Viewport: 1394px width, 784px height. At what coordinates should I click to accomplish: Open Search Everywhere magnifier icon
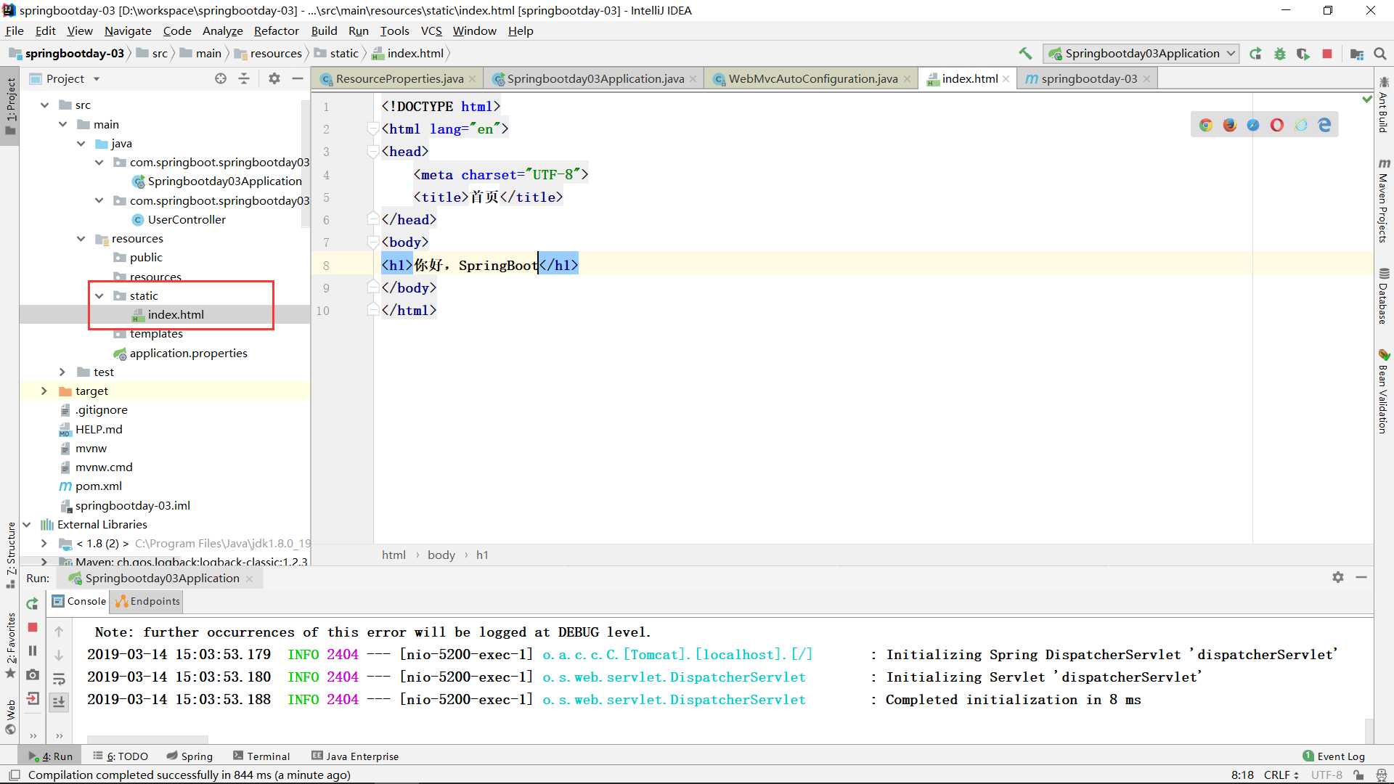[x=1380, y=53]
